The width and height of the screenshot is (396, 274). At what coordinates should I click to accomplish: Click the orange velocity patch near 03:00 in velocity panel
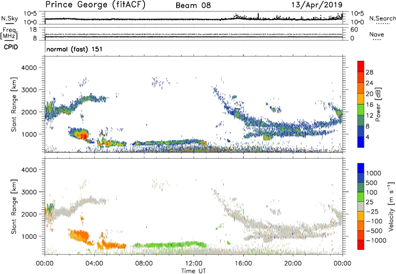coord(79,235)
